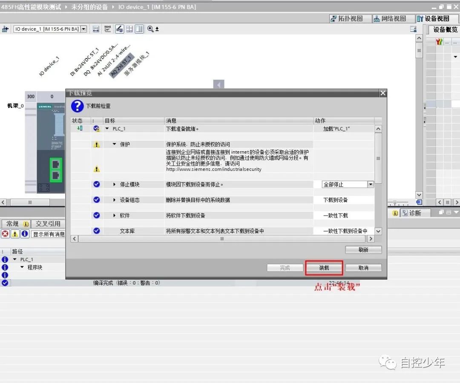The height and width of the screenshot is (383, 460).
Task: Switch to the 网络视图 tab
Action: 393,18
